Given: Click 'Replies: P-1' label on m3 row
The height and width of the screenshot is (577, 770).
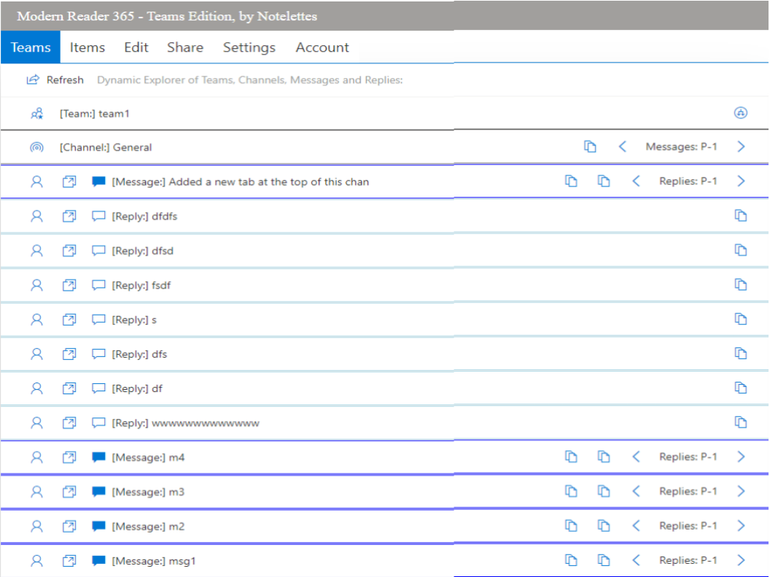Looking at the screenshot, I should 688,491.
